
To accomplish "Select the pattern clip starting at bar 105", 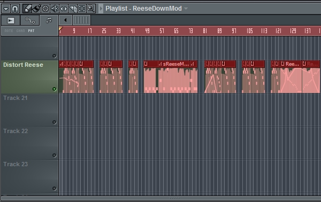I will pyautogui.click(x=253, y=77).
